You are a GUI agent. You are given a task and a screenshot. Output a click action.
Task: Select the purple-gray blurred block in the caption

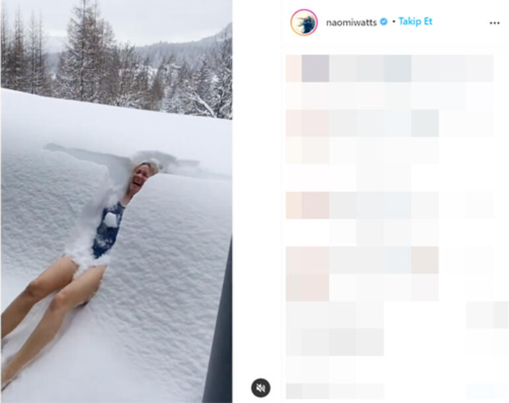[315, 69]
